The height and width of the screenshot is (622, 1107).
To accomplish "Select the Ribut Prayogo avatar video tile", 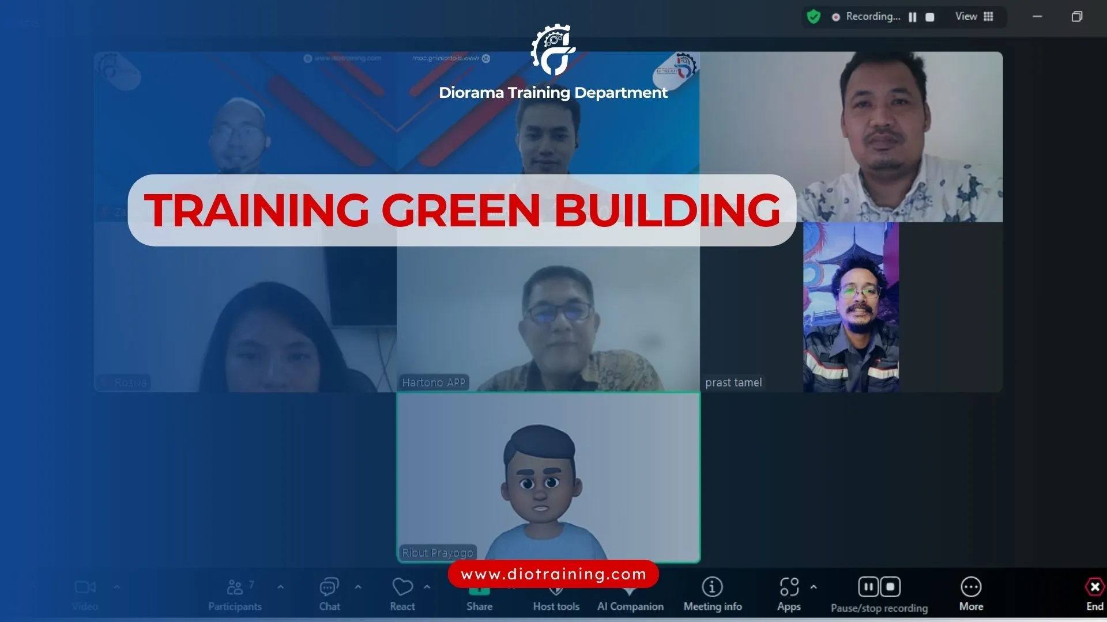I will (x=548, y=478).
